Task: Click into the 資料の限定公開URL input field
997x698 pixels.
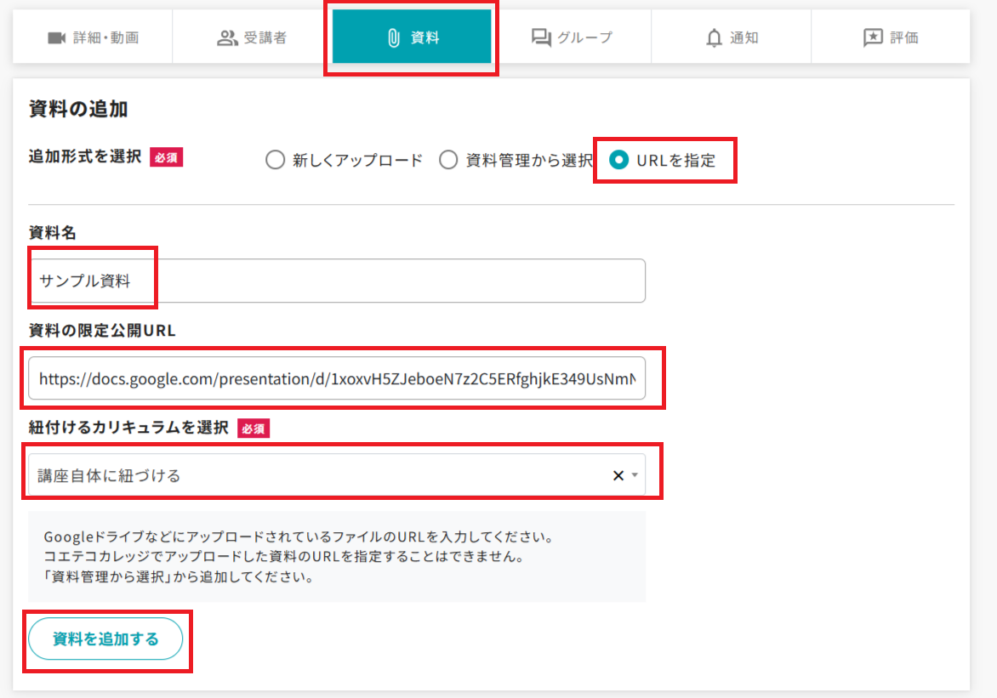Action: [336, 379]
